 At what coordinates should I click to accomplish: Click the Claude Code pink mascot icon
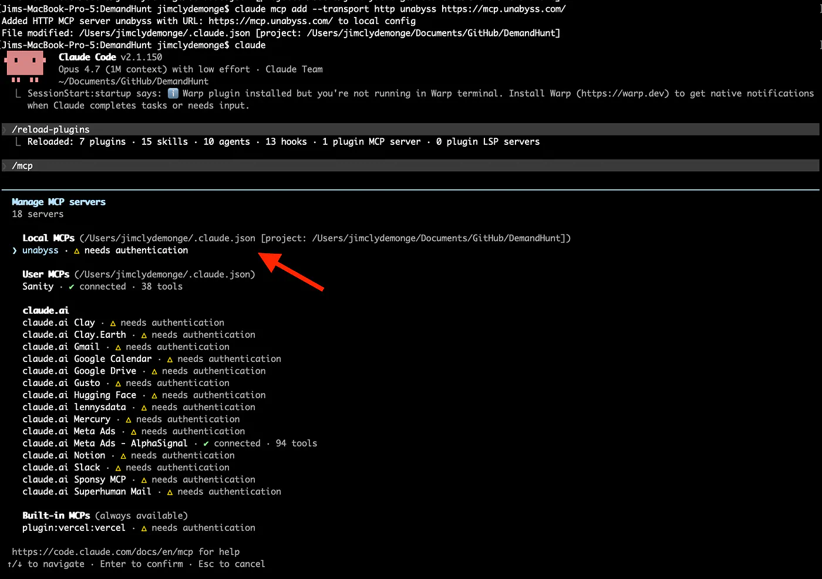pyautogui.click(x=26, y=66)
